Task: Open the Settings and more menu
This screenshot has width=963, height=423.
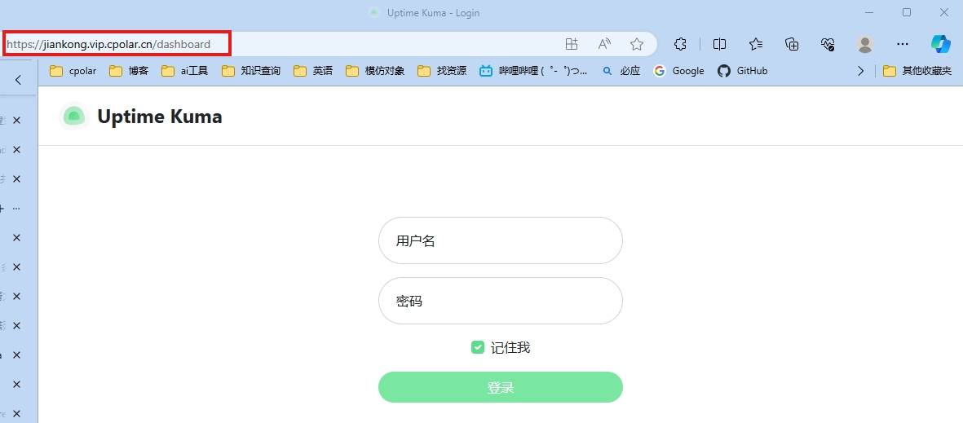Action: (x=903, y=44)
